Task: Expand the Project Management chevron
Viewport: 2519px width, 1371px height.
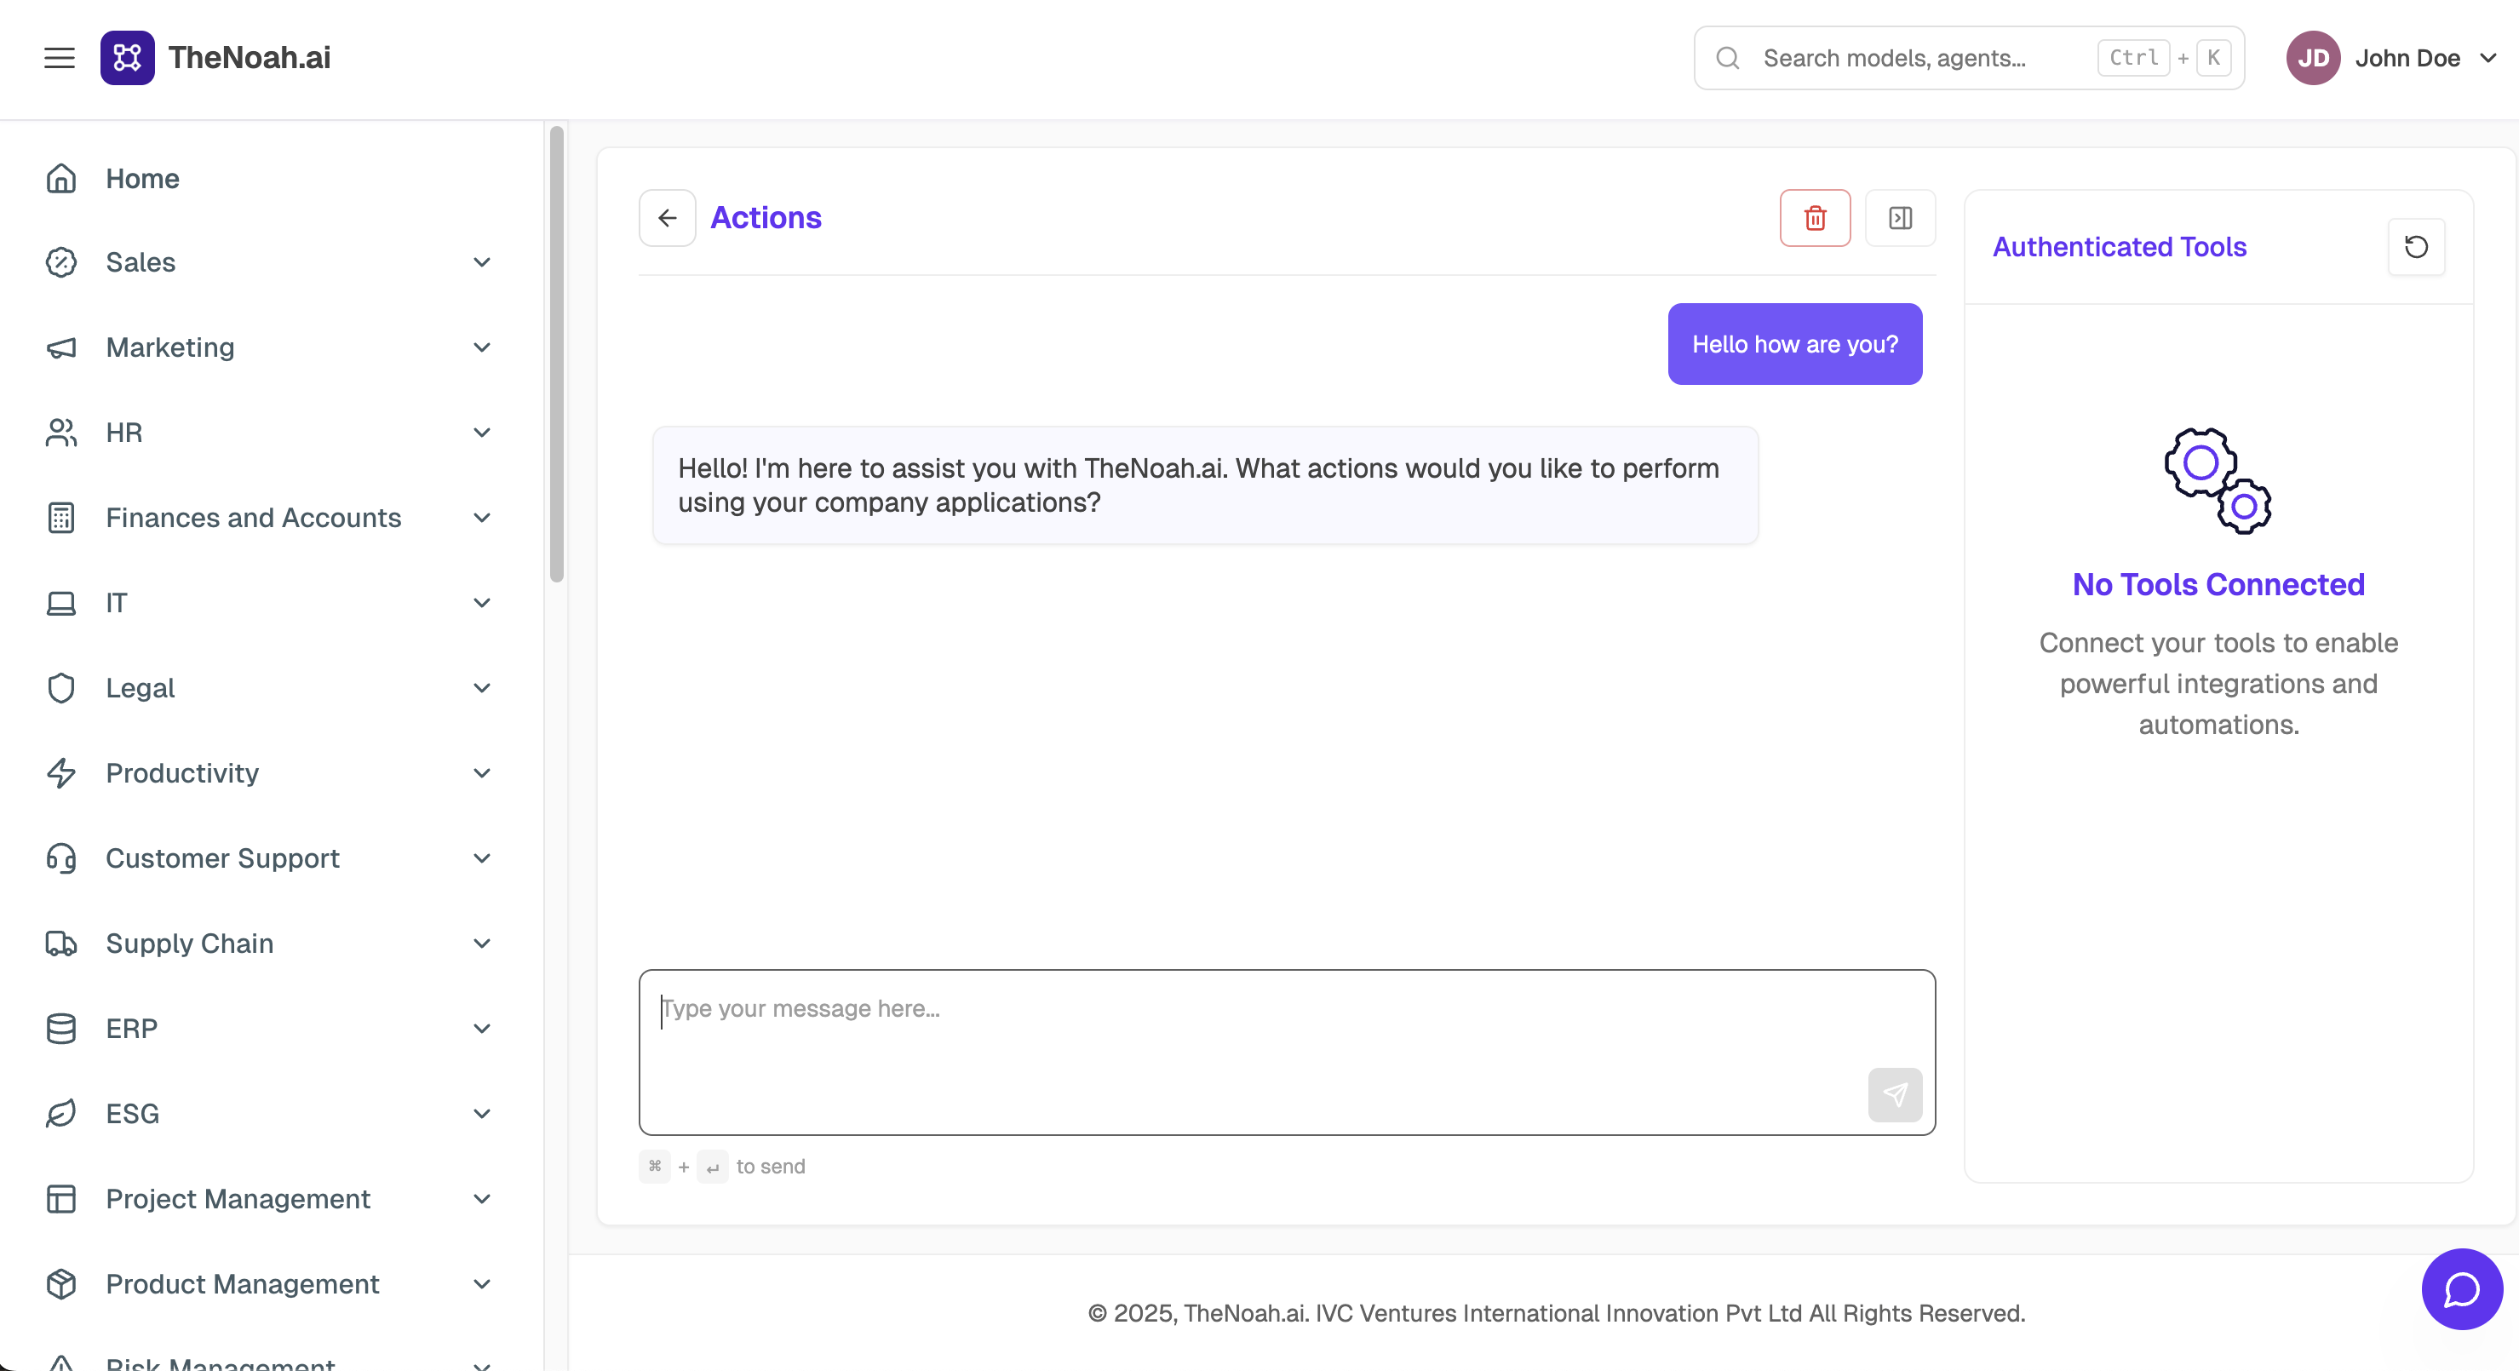Action: 481,1198
